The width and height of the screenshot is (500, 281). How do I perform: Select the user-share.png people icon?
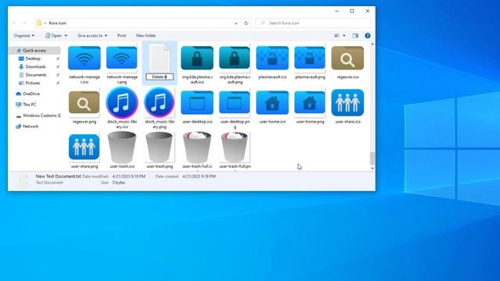pyautogui.click(x=84, y=147)
